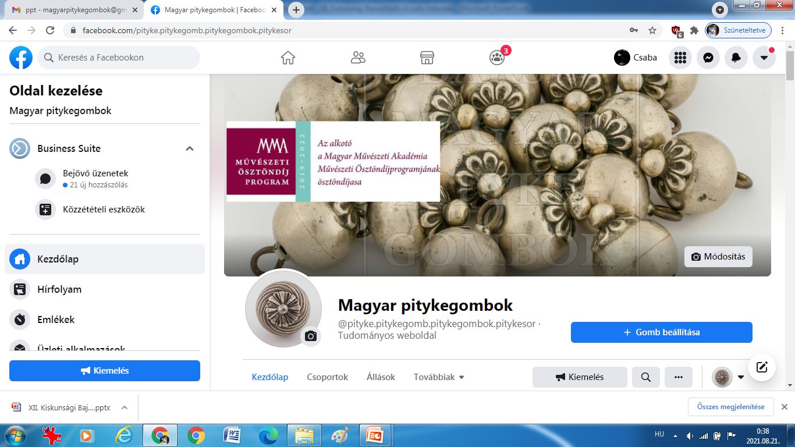Open the Facebook menu grid icon
The image size is (795, 447).
[680, 58]
